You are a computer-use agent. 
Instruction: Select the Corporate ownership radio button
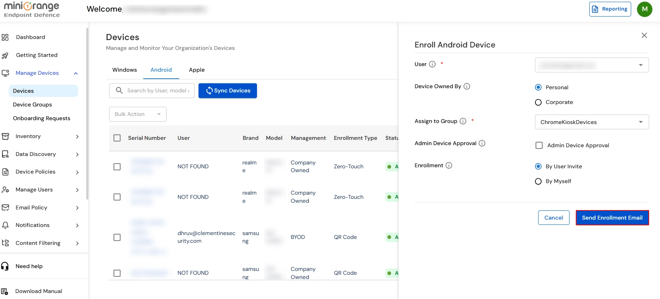point(538,102)
